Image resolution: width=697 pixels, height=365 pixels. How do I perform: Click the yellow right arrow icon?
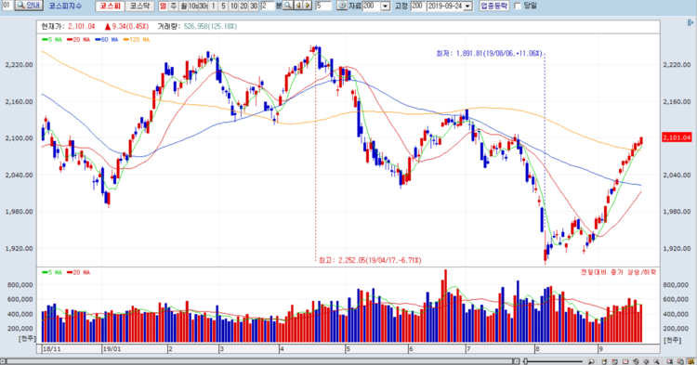(308, 6)
